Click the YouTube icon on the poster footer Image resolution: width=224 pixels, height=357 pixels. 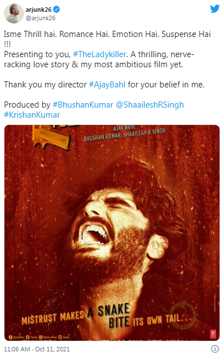pos(60,337)
